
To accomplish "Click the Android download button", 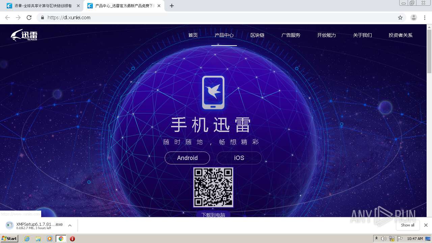I will [x=187, y=158].
